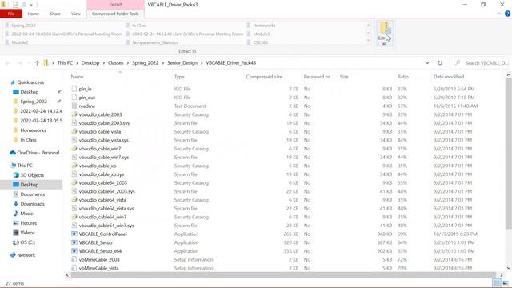The image size is (512, 288).
Task: Open Videos folder in navigation pane
Action: point(27,233)
